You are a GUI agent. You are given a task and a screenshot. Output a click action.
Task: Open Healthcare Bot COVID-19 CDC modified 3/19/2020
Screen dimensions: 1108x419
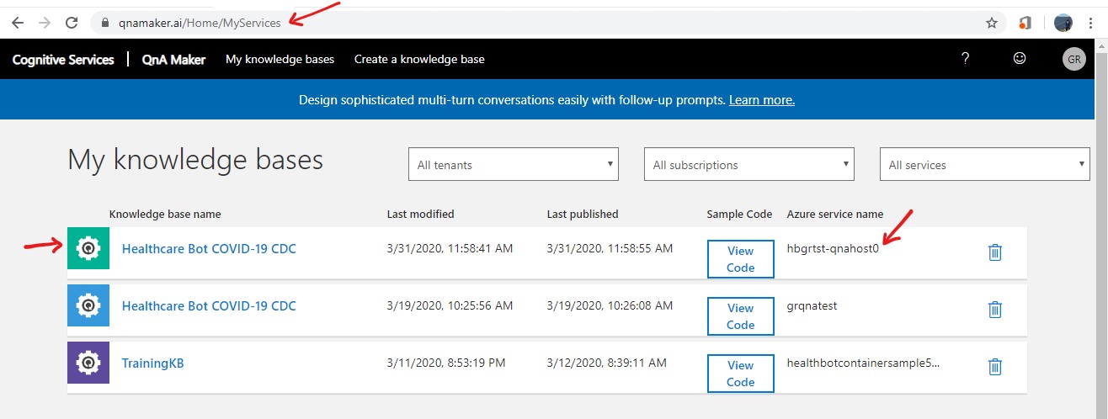209,305
